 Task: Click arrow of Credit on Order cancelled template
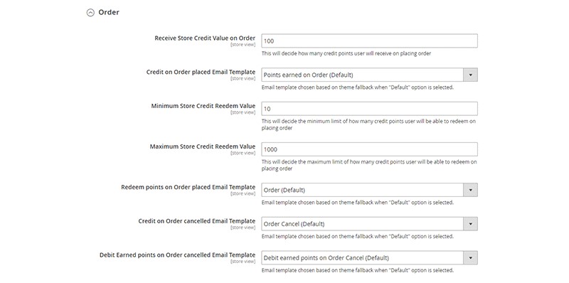471,224
